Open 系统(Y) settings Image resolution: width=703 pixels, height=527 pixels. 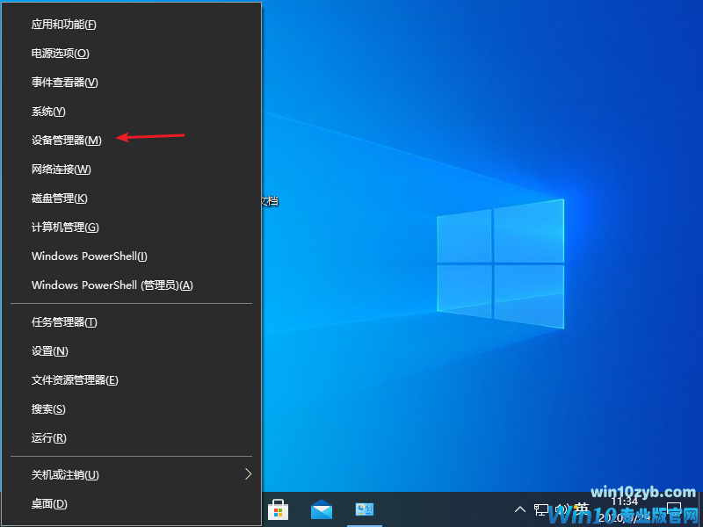[x=49, y=112]
